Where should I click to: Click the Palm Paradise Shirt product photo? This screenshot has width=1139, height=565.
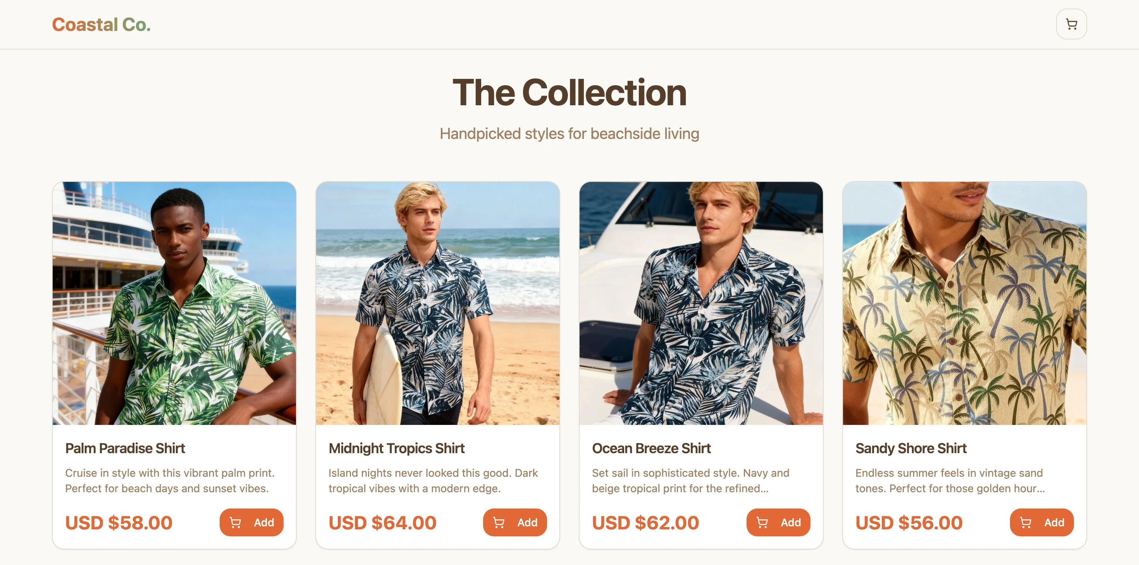coord(174,303)
